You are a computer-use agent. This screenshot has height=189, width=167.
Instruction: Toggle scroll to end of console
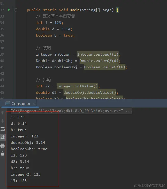[3, 137]
